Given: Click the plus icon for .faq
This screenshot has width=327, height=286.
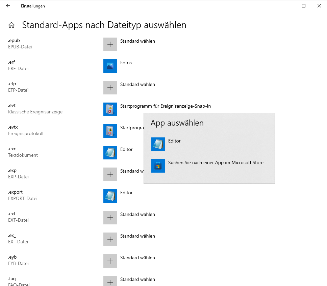Looking at the screenshot, I should pos(110,281).
